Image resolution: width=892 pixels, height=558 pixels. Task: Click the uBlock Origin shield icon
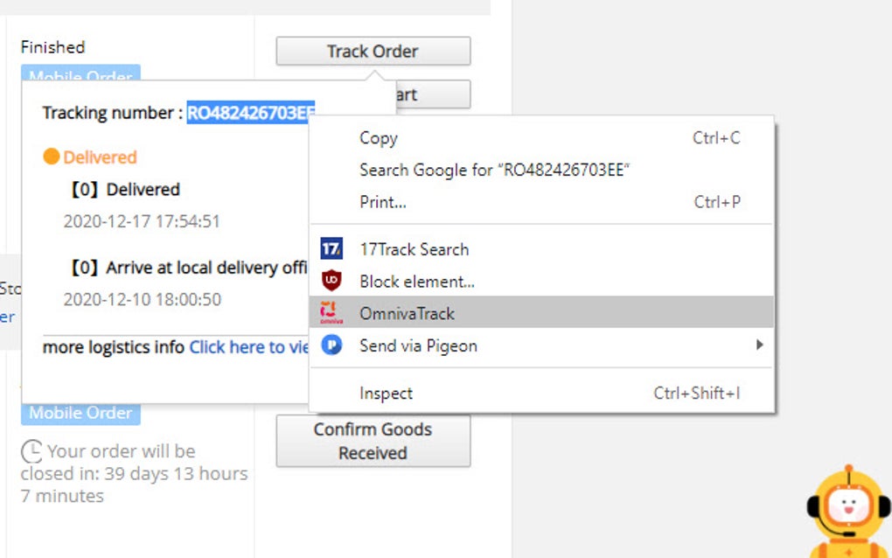(332, 282)
